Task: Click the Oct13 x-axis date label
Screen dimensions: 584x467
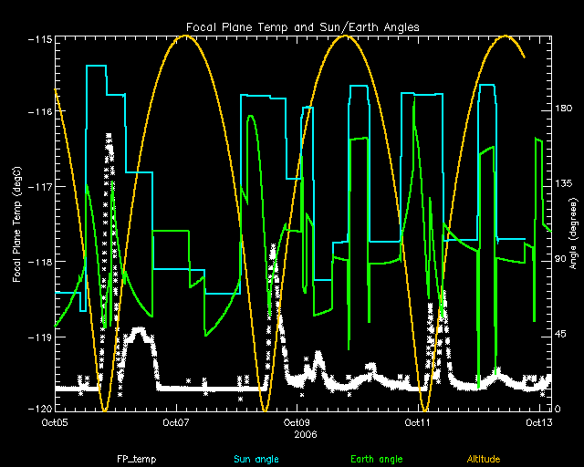Action: coord(539,423)
